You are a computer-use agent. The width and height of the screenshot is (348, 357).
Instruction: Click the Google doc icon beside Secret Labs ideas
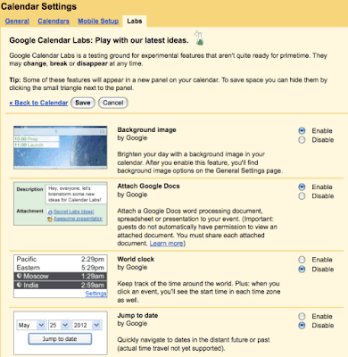[x=50, y=212]
